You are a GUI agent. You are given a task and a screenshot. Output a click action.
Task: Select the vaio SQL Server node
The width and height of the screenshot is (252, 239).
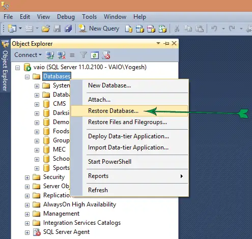(90, 67)
